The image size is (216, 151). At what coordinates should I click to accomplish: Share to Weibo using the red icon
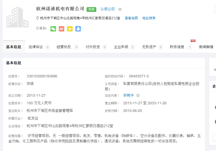pyautogui.click(x=61, y=29)
